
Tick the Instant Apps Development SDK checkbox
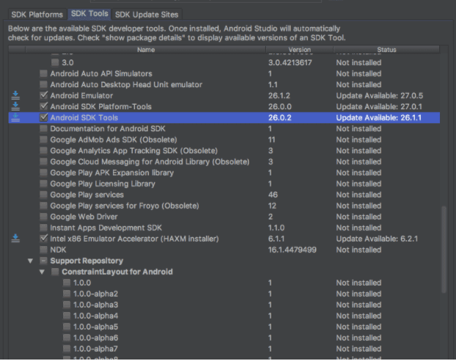(x=44, y=228)
